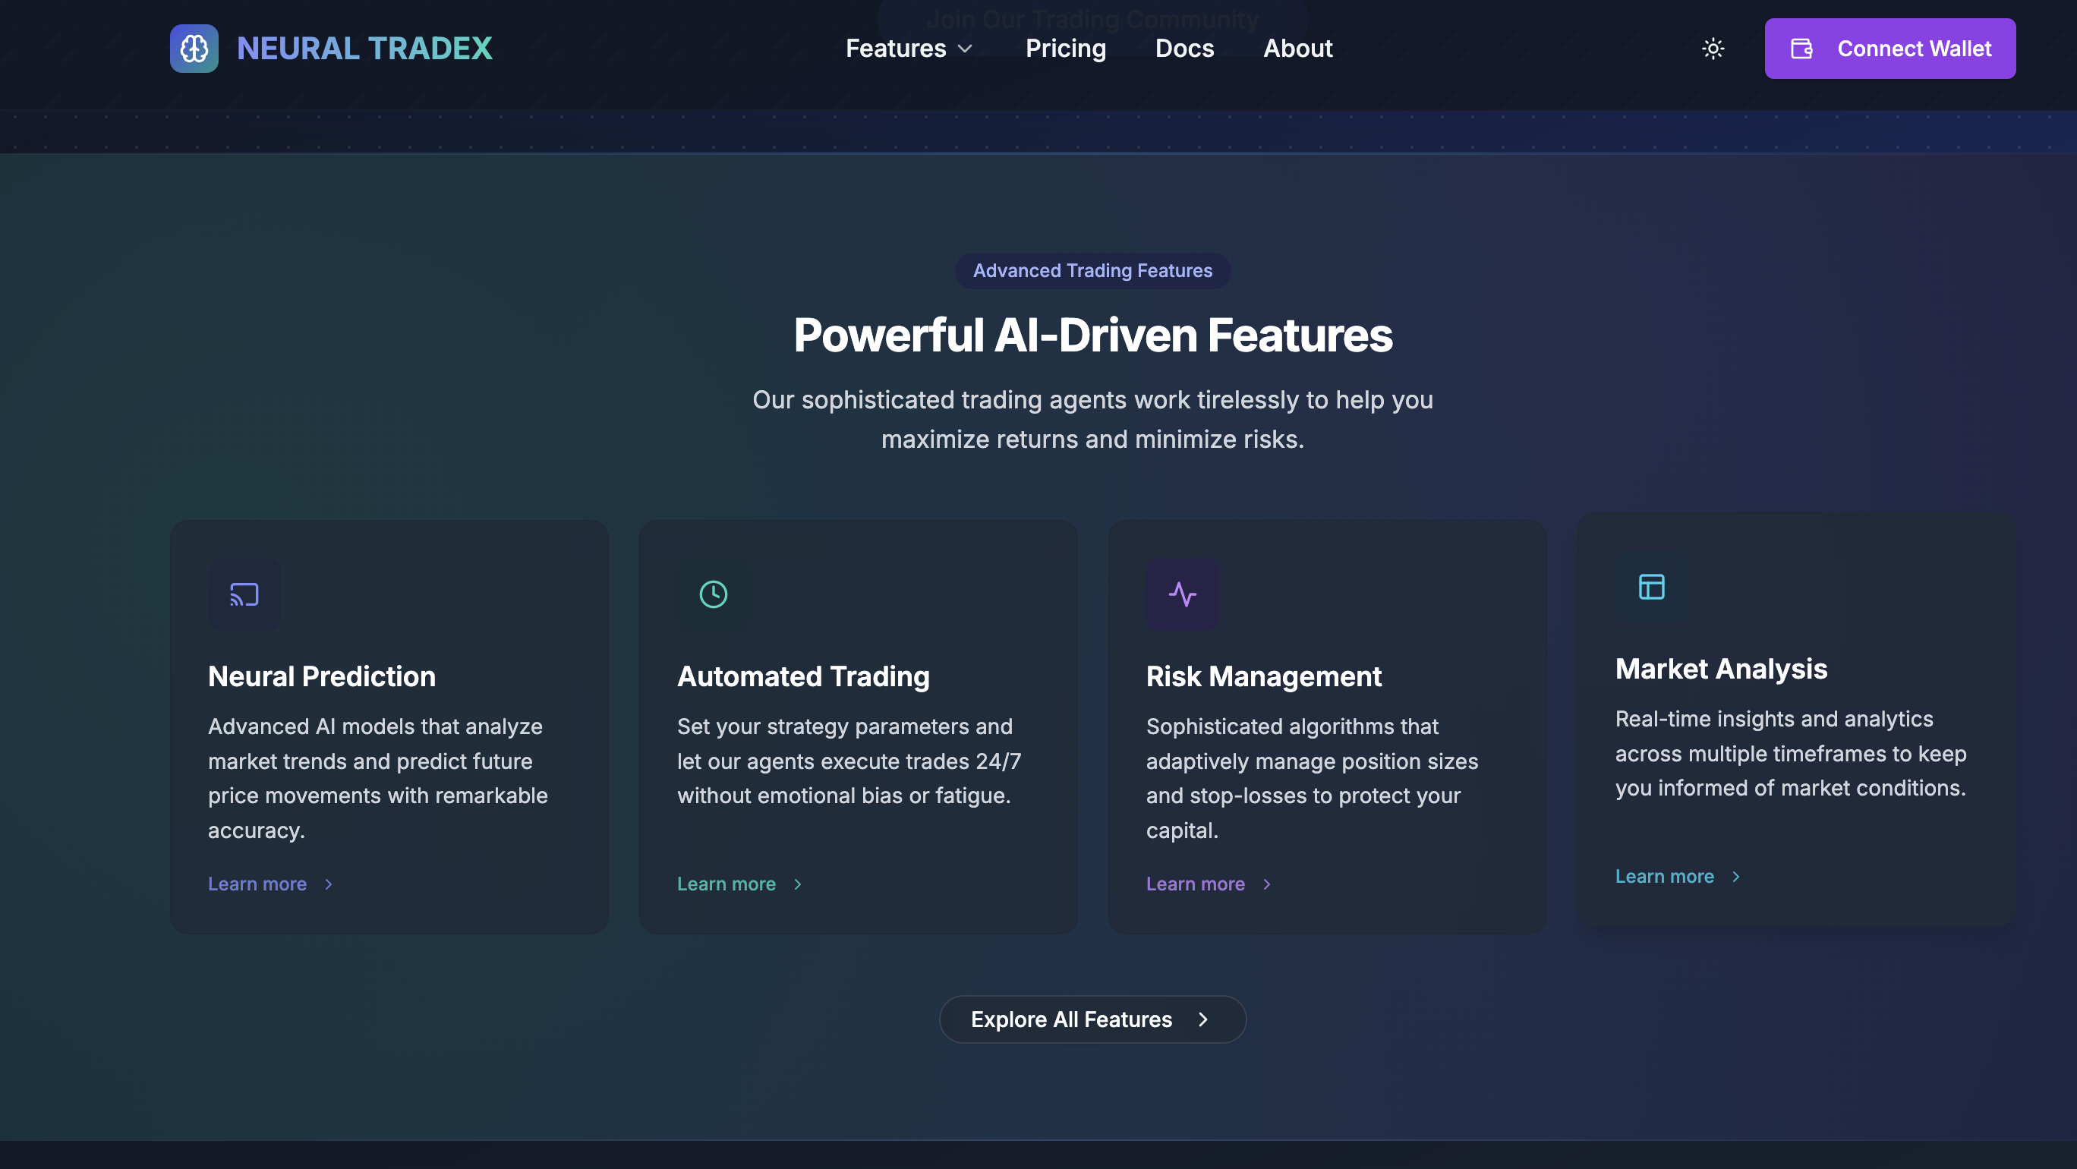
Task: Follow Learn more under Risk Management
Action: tap(1195, 884)
